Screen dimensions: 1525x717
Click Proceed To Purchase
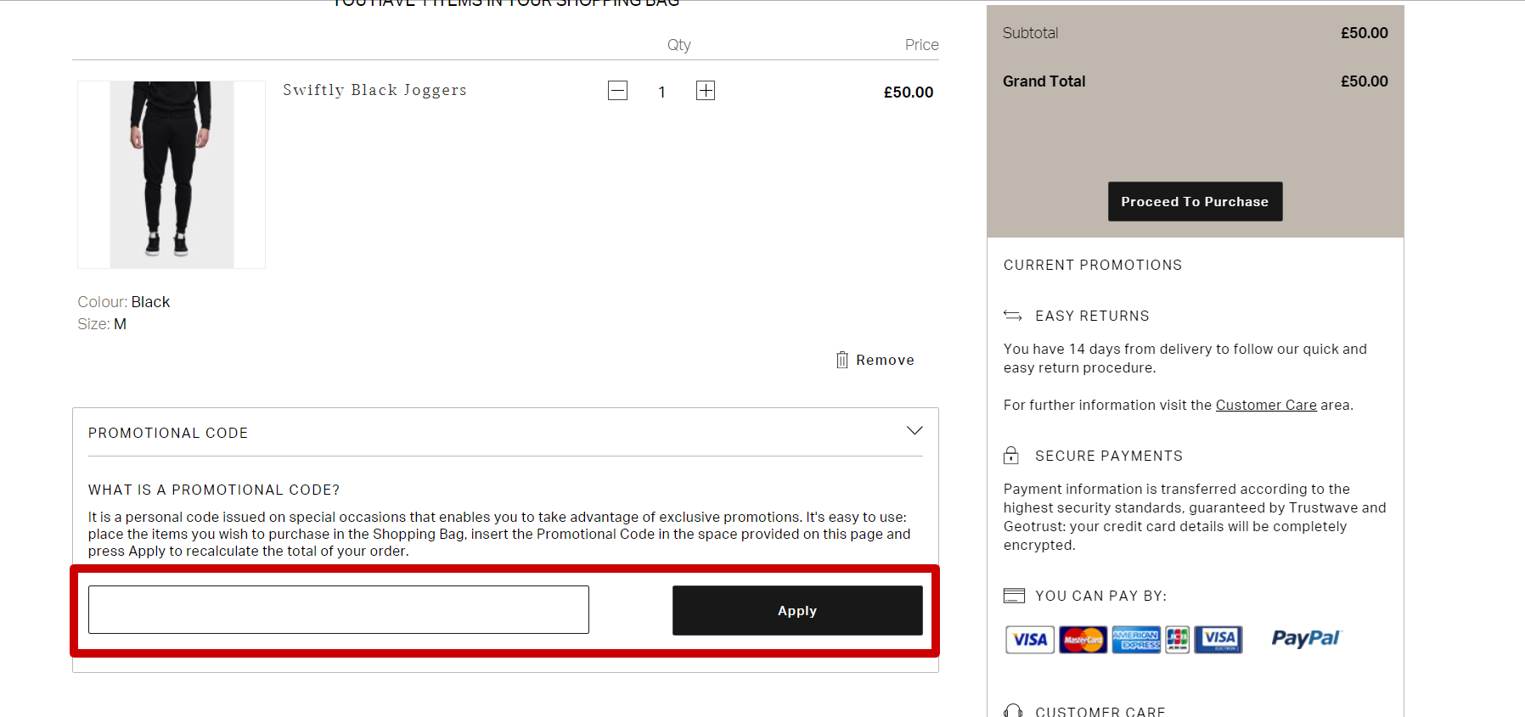(1194, 201)
